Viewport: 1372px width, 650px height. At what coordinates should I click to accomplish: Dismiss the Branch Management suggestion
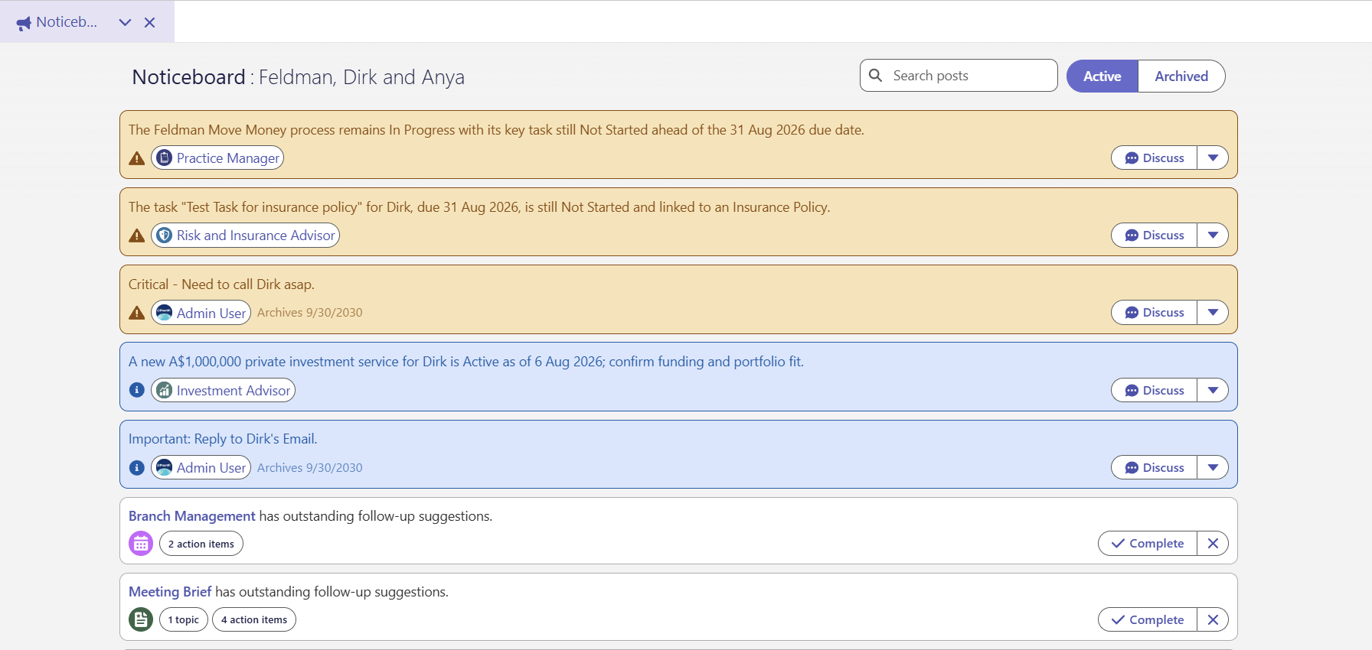(x=1213, y=543)
